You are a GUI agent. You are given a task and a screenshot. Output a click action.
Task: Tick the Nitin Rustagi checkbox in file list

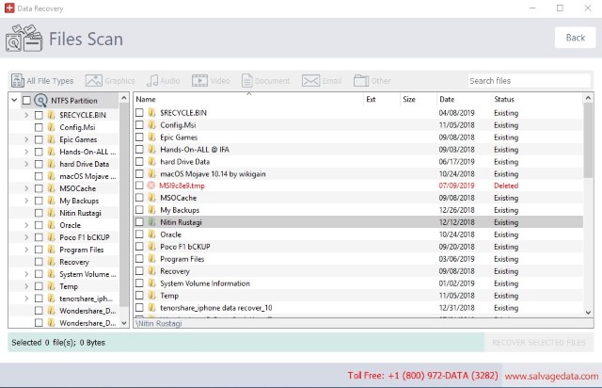click(x=139, y=222)
